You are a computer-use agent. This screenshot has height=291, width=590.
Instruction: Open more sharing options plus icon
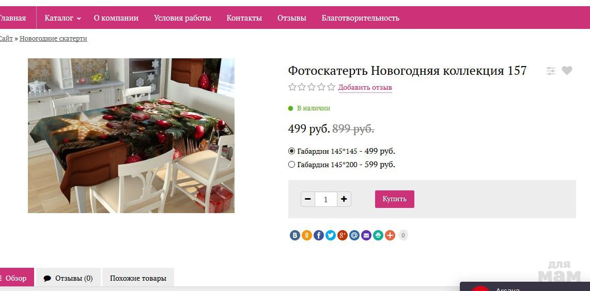click(x=390, y=235)
